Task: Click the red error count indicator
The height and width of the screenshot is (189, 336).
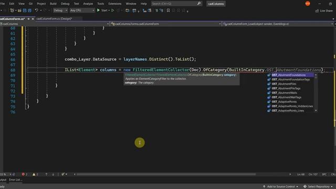Action: point(25,174)
